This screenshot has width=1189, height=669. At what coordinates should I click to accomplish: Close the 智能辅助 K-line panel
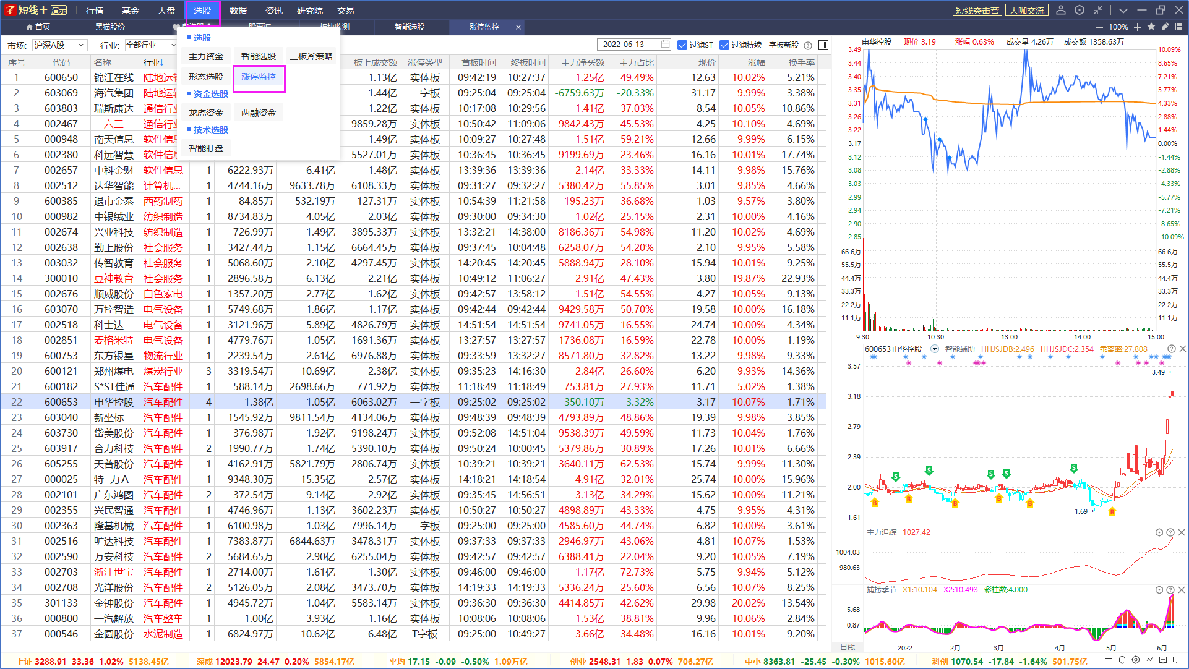pyautogui.click(x=1182, y=349)
